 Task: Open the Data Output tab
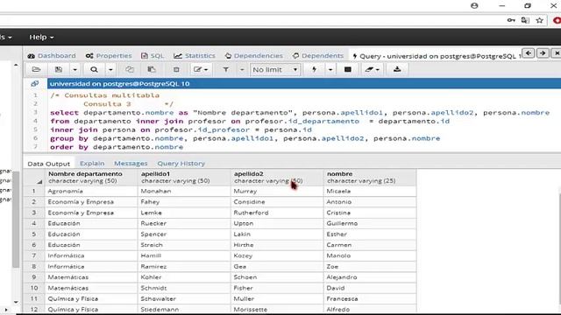(49, 164)
